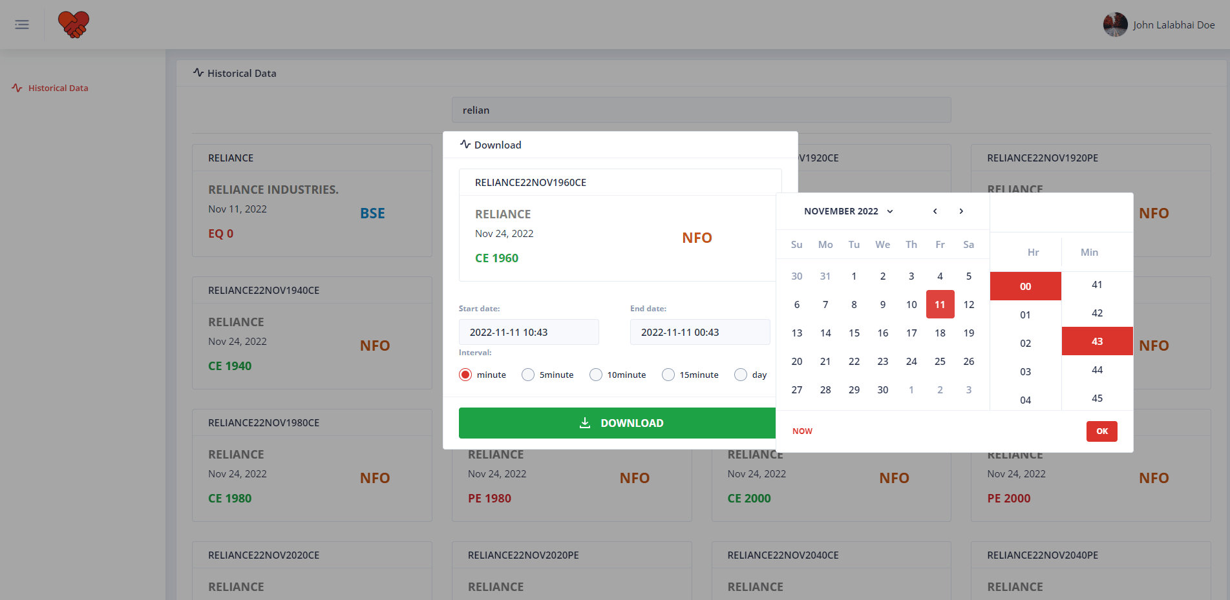Go to the previous month in calendar
This screenshot has width=1230, height=600.
point(935,211)
